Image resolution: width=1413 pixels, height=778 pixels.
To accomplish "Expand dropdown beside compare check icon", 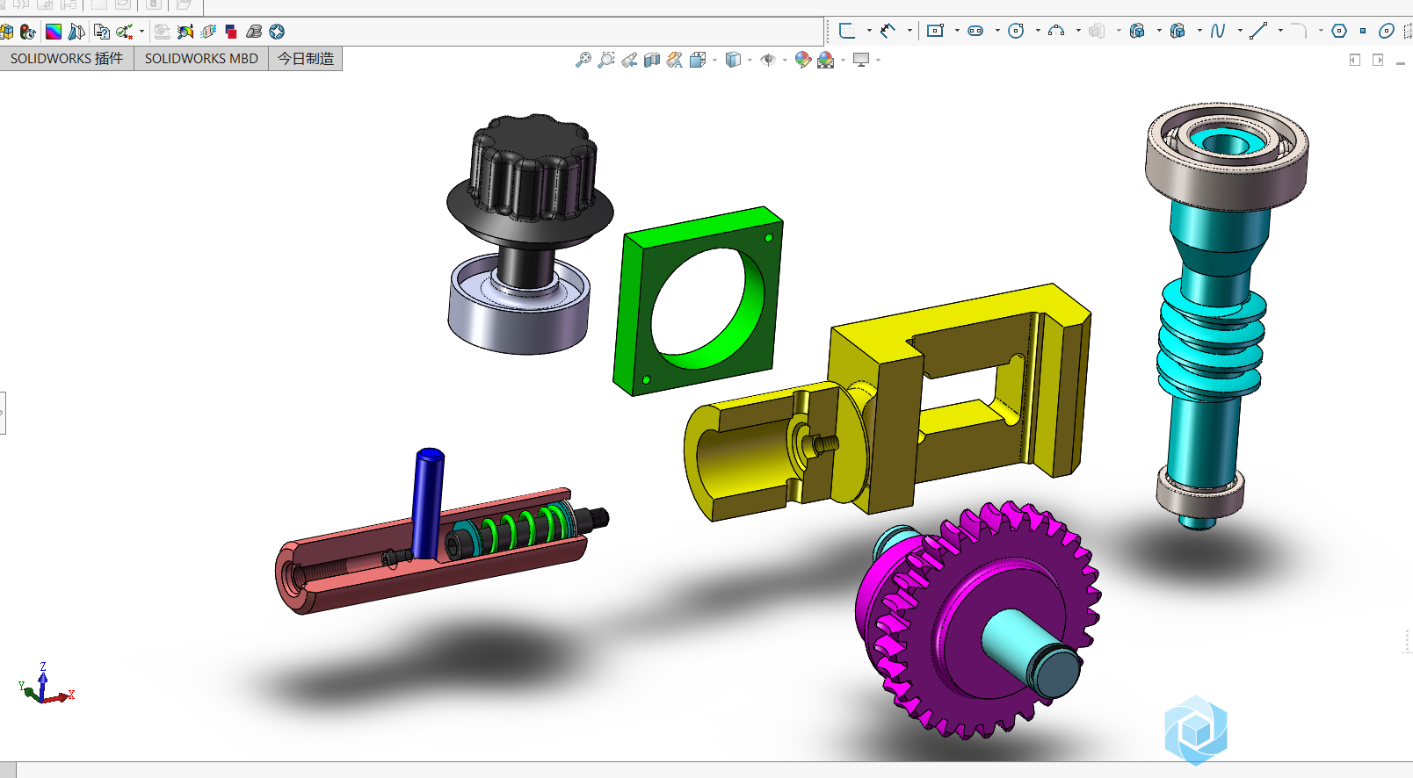I will click(x=141, y=32).
